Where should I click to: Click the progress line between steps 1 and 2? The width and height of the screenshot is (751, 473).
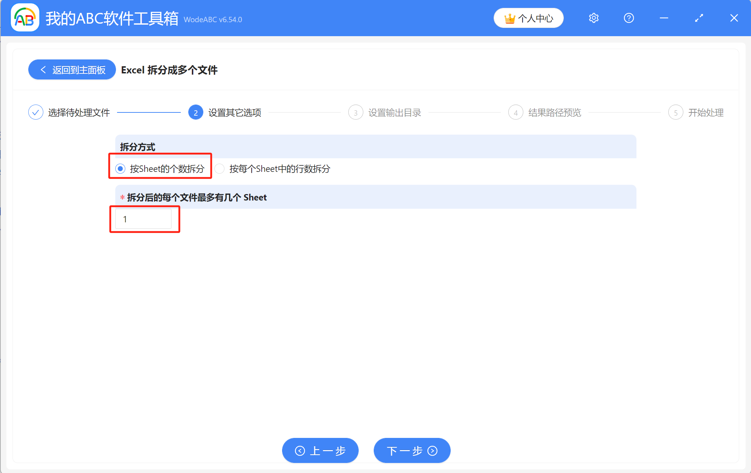pos(149,112)
